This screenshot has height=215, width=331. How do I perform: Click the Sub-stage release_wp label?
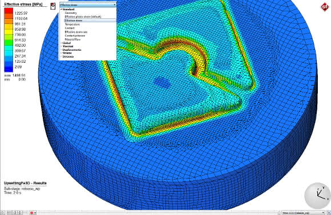22,189
